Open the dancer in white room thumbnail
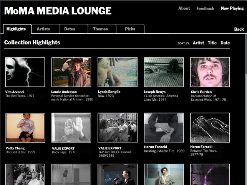Screen dimensions: 247x185 pos(71,175)
